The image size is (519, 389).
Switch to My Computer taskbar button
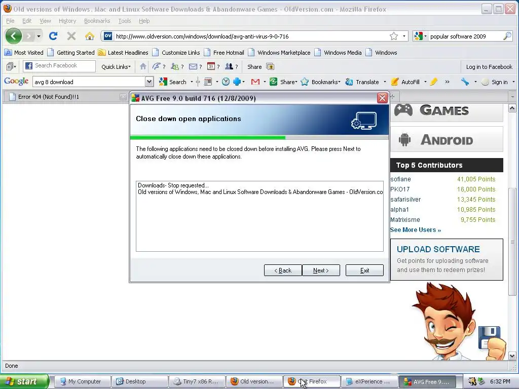click(82, 381)
